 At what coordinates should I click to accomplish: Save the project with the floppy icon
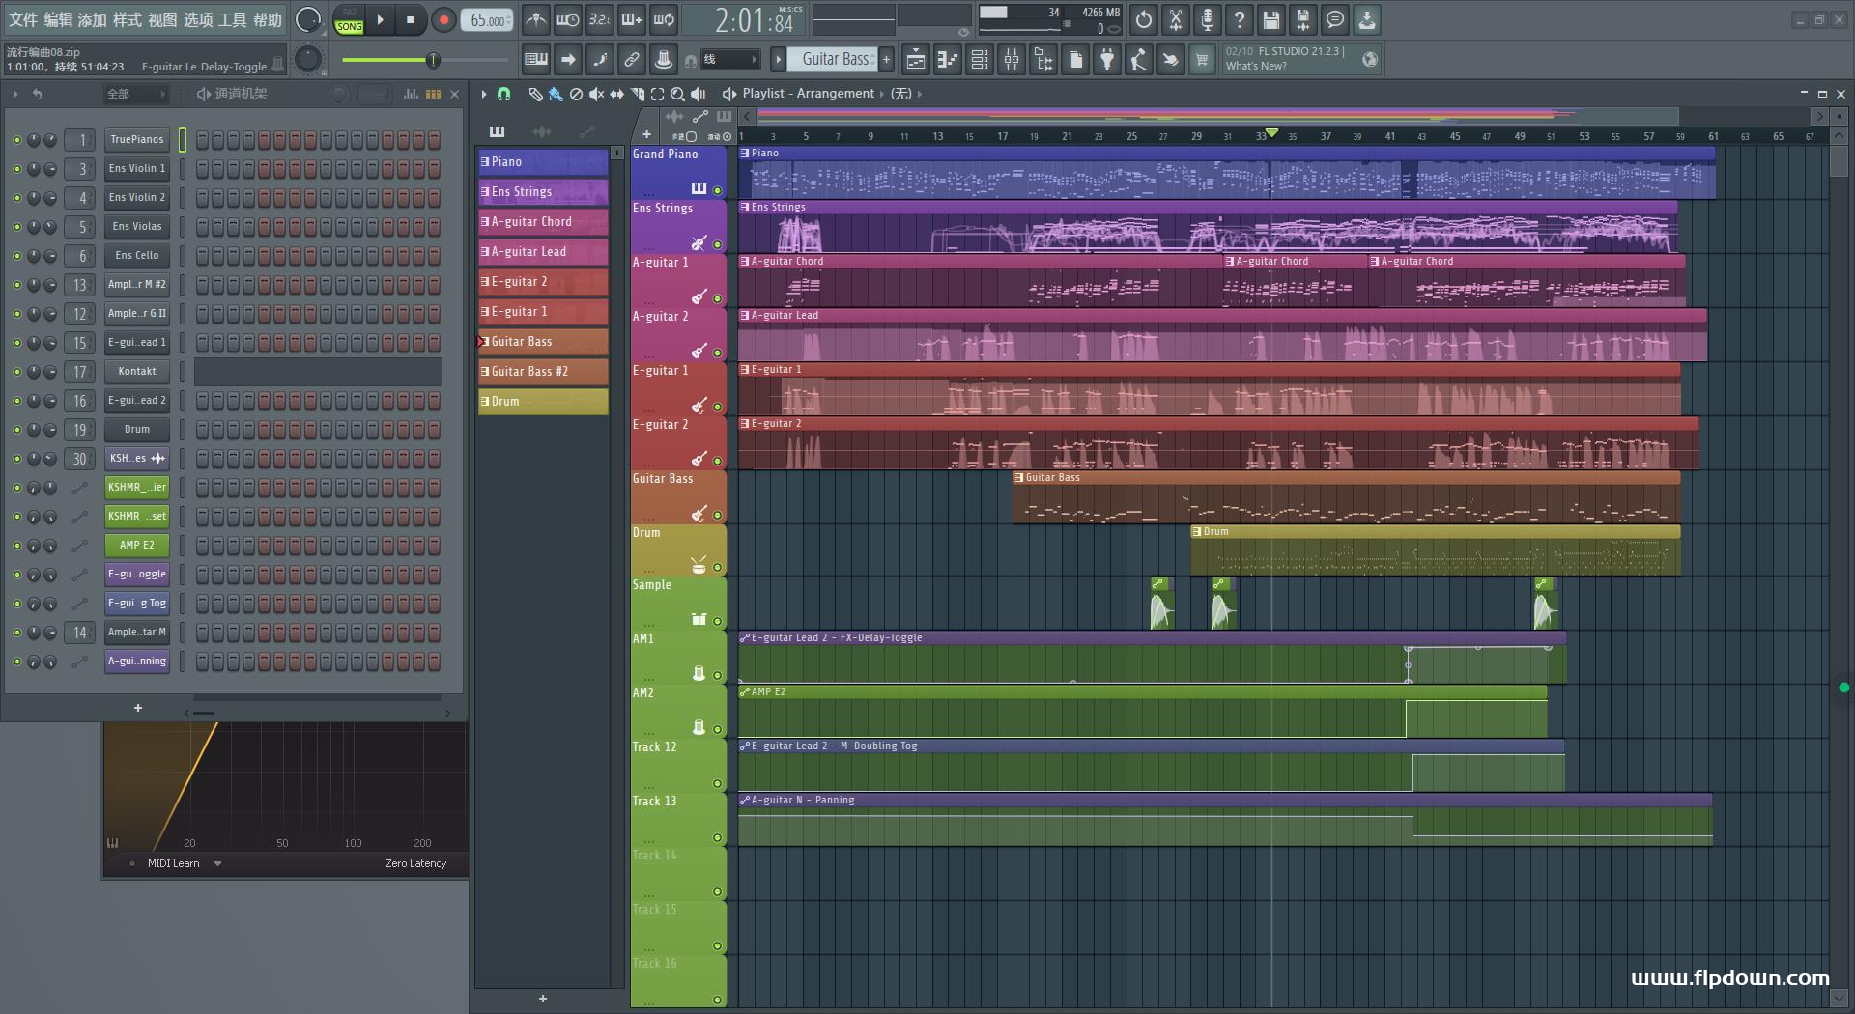1271,19
